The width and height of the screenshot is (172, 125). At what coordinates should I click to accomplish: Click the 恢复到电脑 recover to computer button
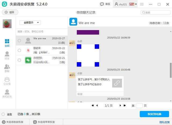point(154,114)
